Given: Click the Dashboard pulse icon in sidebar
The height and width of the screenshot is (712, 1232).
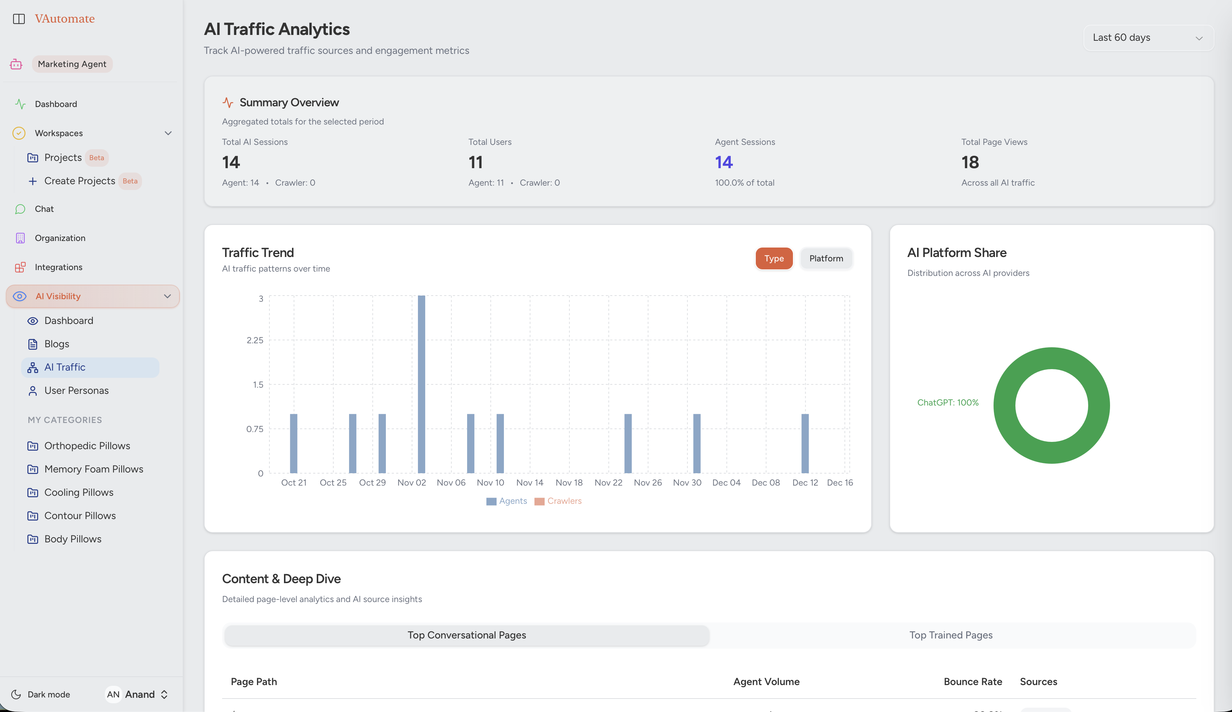Looking at the screenshot, I should click(20, 104).
